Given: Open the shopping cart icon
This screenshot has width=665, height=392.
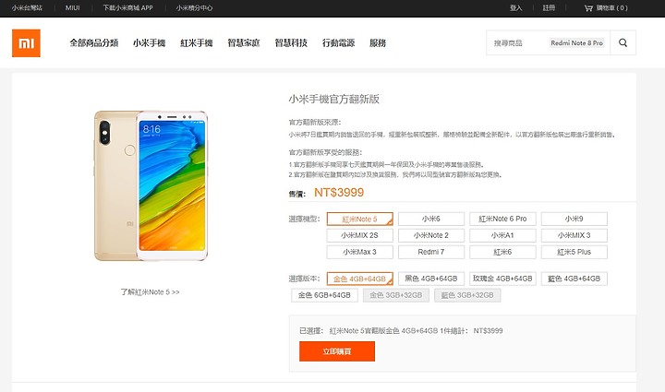Looking at the screenshot, I should pyautogui.click(x=588, y=8).
